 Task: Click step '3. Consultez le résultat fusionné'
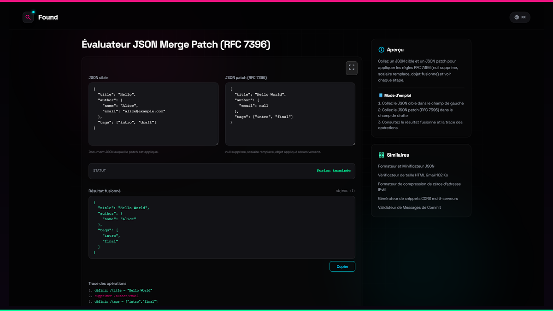(420, 125)
